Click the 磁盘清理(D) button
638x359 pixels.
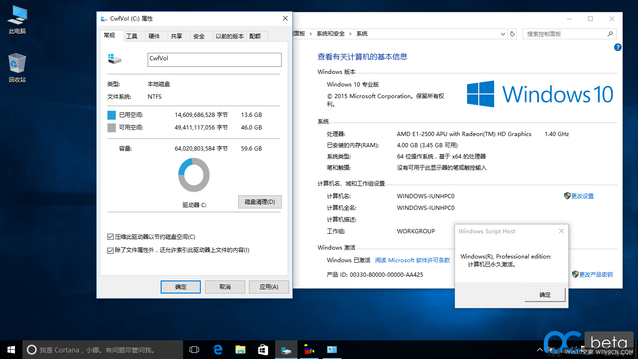click(x=260, y=202)
